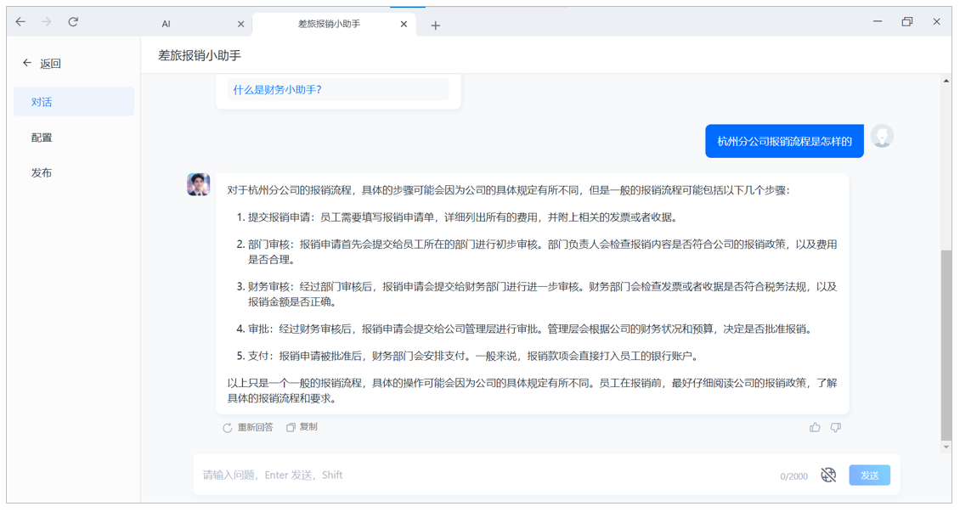Viewport: 960px width, 512px height.
Task: Click the user avatar icon
Action: click(882, 136)
